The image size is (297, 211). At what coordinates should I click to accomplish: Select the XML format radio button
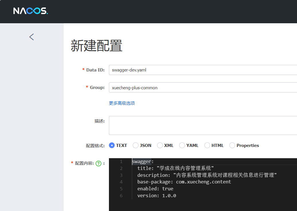[160, 145]
